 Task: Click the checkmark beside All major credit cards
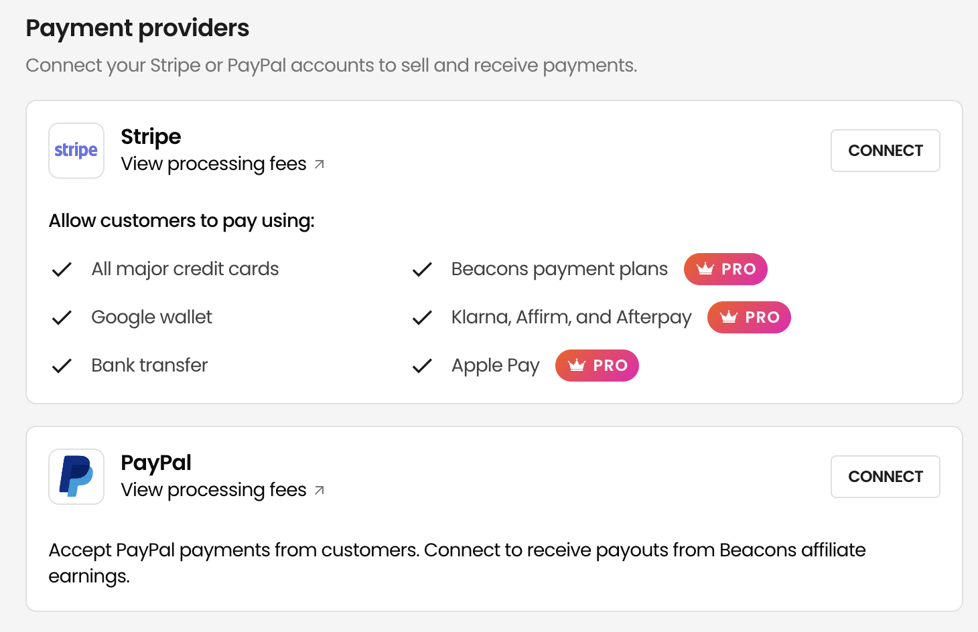tap(62, 270)
